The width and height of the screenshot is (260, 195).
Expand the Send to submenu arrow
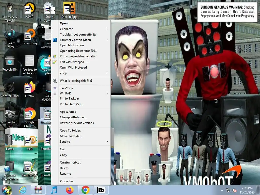click(x=107, y=142)
